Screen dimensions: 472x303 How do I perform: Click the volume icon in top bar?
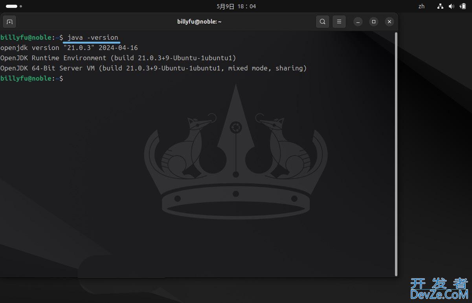(451, 6)
